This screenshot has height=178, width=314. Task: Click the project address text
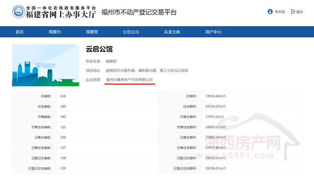147,71
